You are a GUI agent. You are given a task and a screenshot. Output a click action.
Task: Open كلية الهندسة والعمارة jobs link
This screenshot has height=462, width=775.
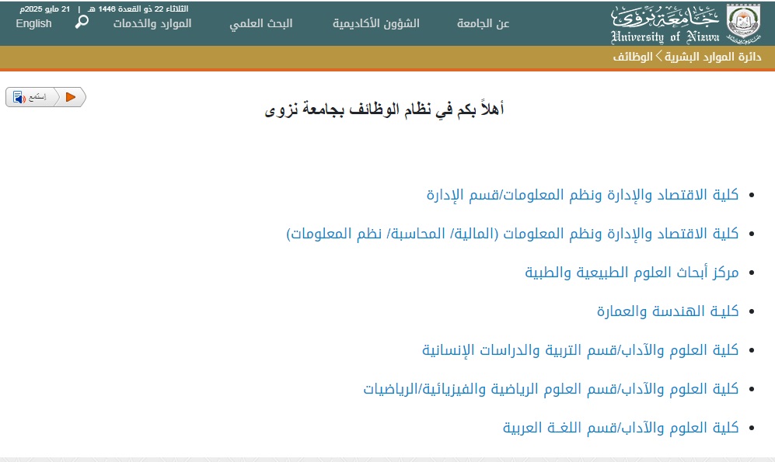[667, 311]
